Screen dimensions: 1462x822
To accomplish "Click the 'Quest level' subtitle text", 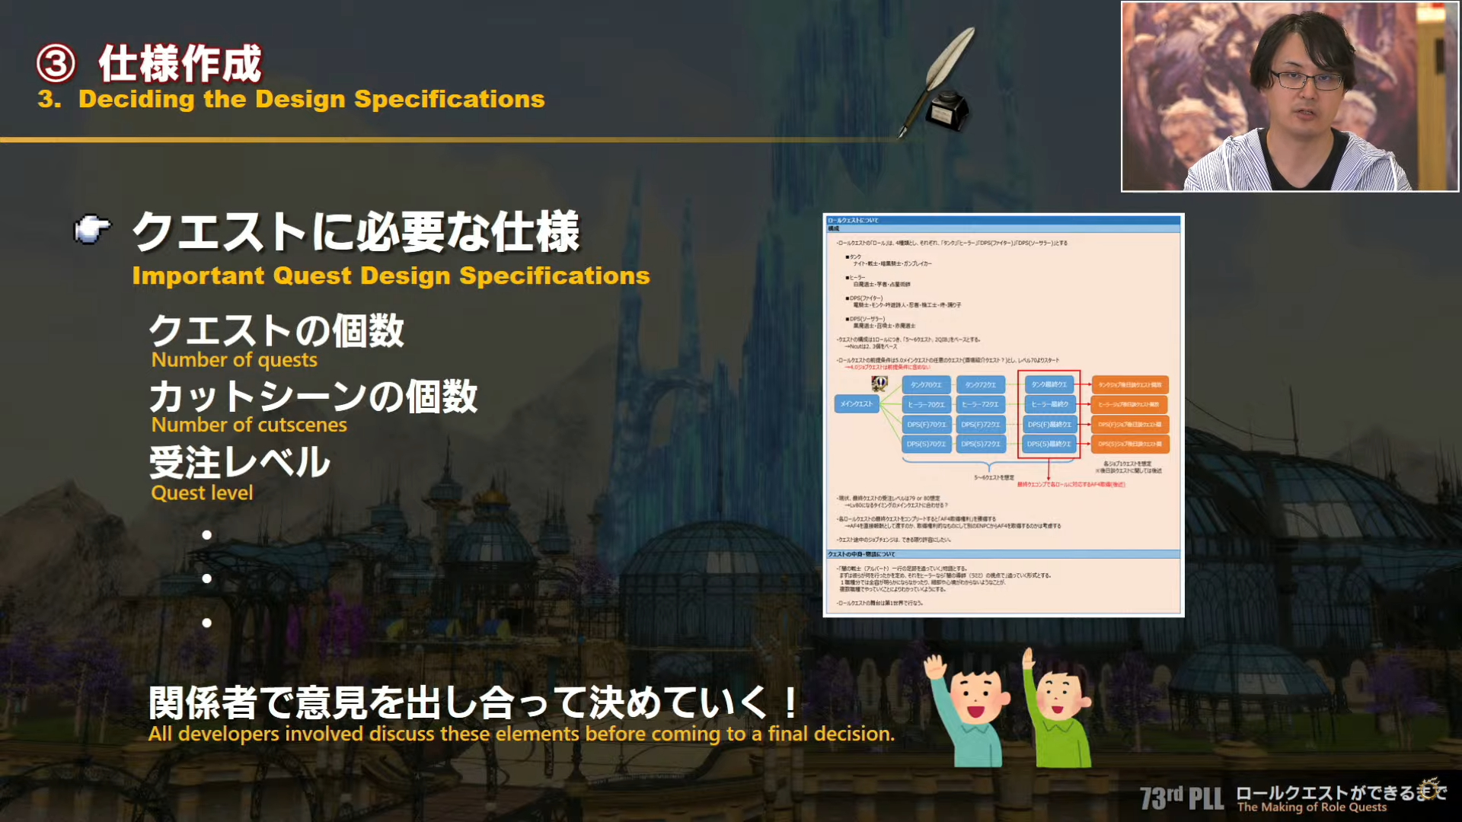I will coord(202,493).
